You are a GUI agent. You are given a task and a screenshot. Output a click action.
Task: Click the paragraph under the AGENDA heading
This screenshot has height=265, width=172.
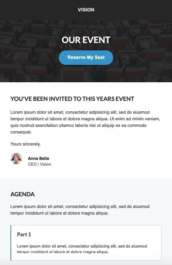(80, 210)
